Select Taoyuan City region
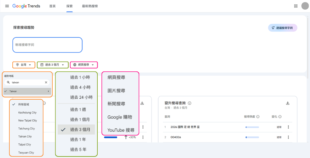The height and width of the screenshot is (158, 310). coord(26,152)
